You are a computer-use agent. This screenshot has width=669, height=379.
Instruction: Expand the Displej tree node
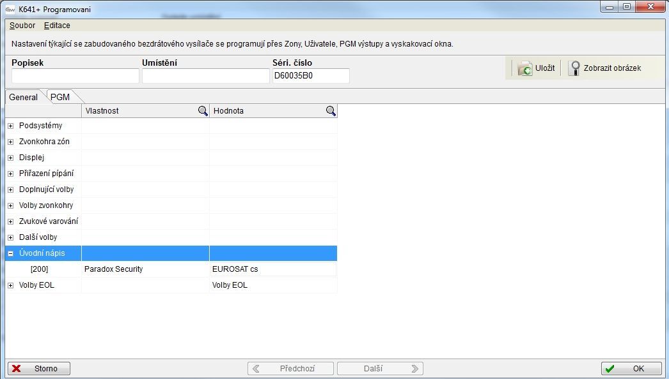(x=11, y=158)
